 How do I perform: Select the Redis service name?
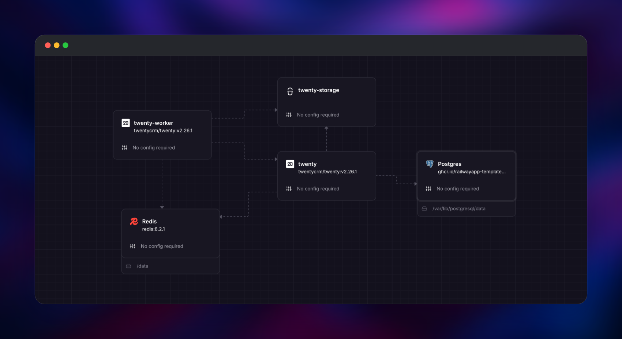(x=149, y=221)
